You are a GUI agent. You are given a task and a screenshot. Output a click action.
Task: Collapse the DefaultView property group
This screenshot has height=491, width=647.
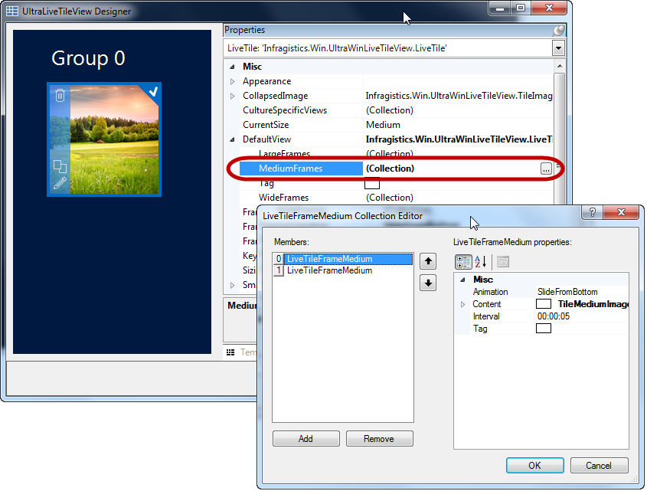(233, 139)
